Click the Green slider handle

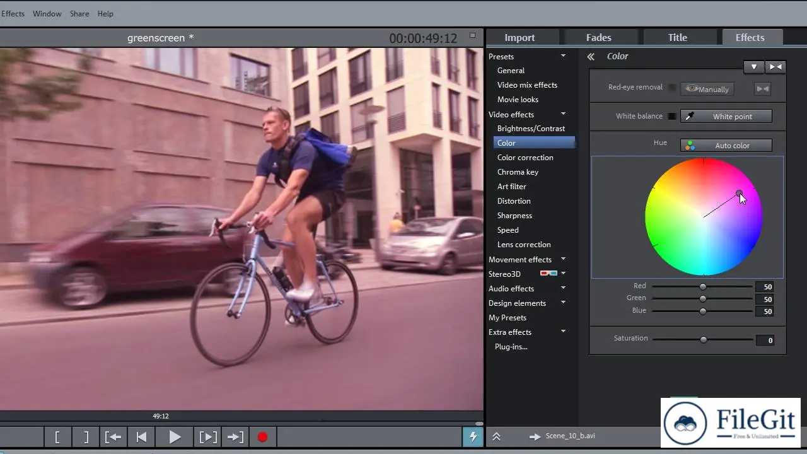[703, 299]
